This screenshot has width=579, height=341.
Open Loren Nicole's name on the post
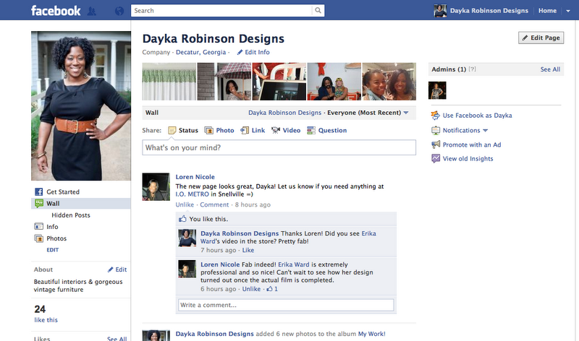point(195,177)
